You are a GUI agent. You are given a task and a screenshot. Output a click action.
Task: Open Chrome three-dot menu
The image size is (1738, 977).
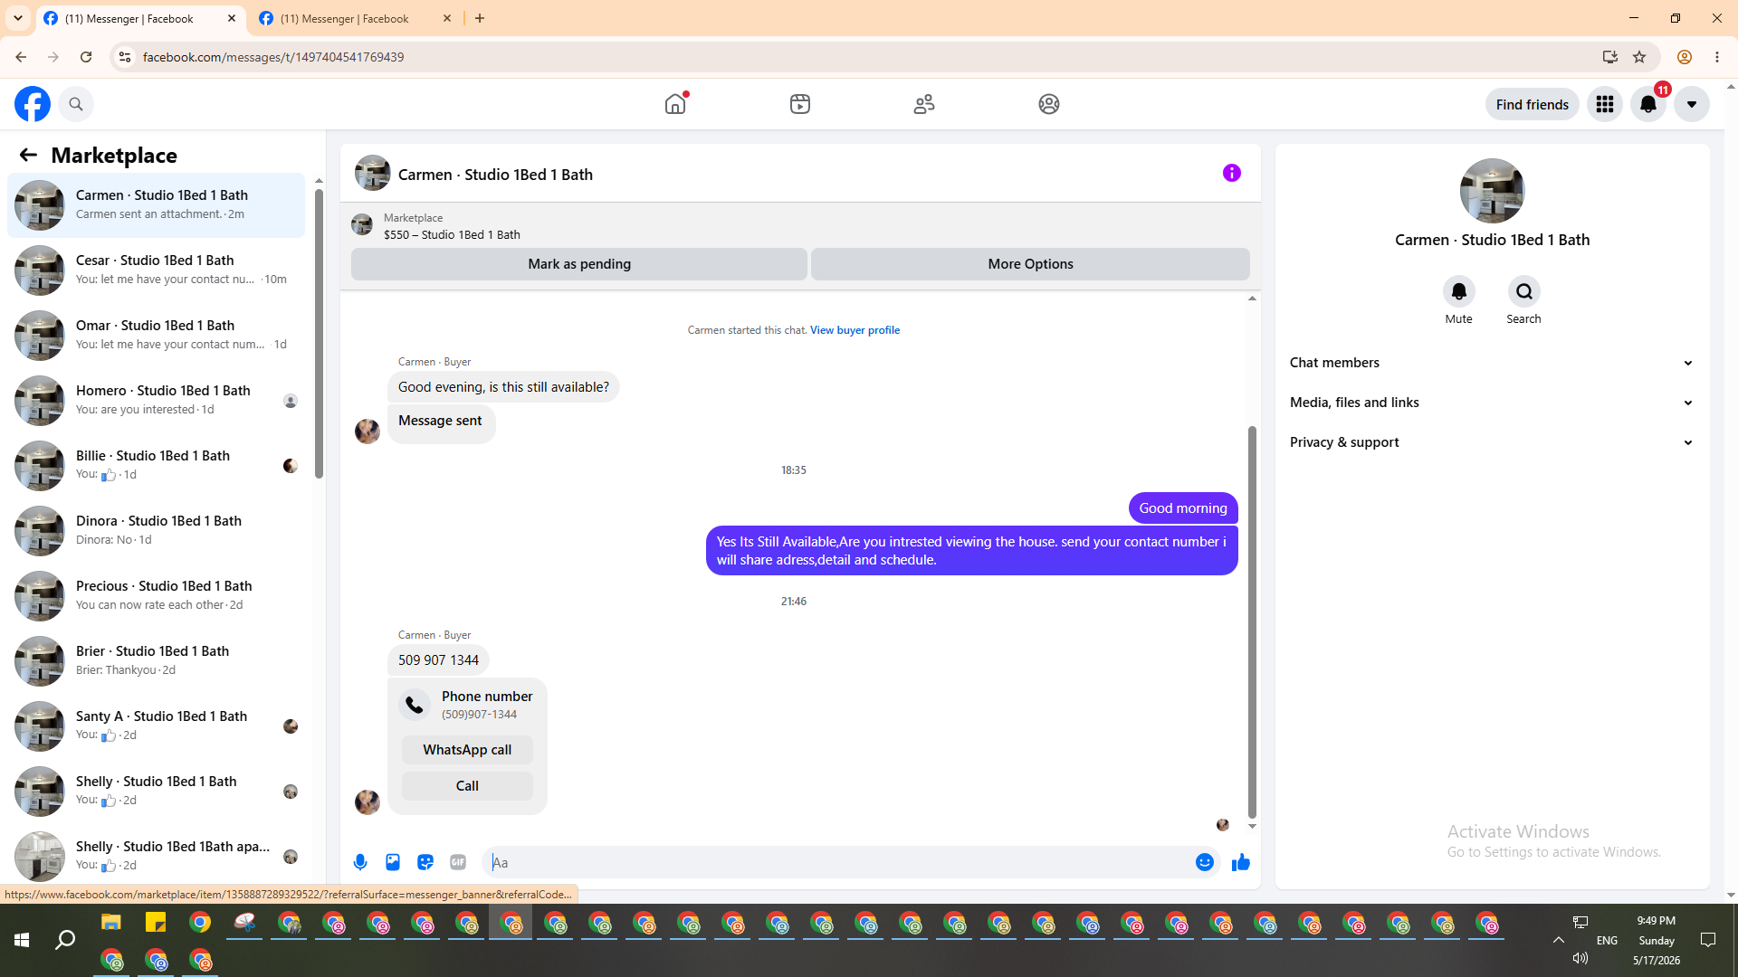(1717, 57)
